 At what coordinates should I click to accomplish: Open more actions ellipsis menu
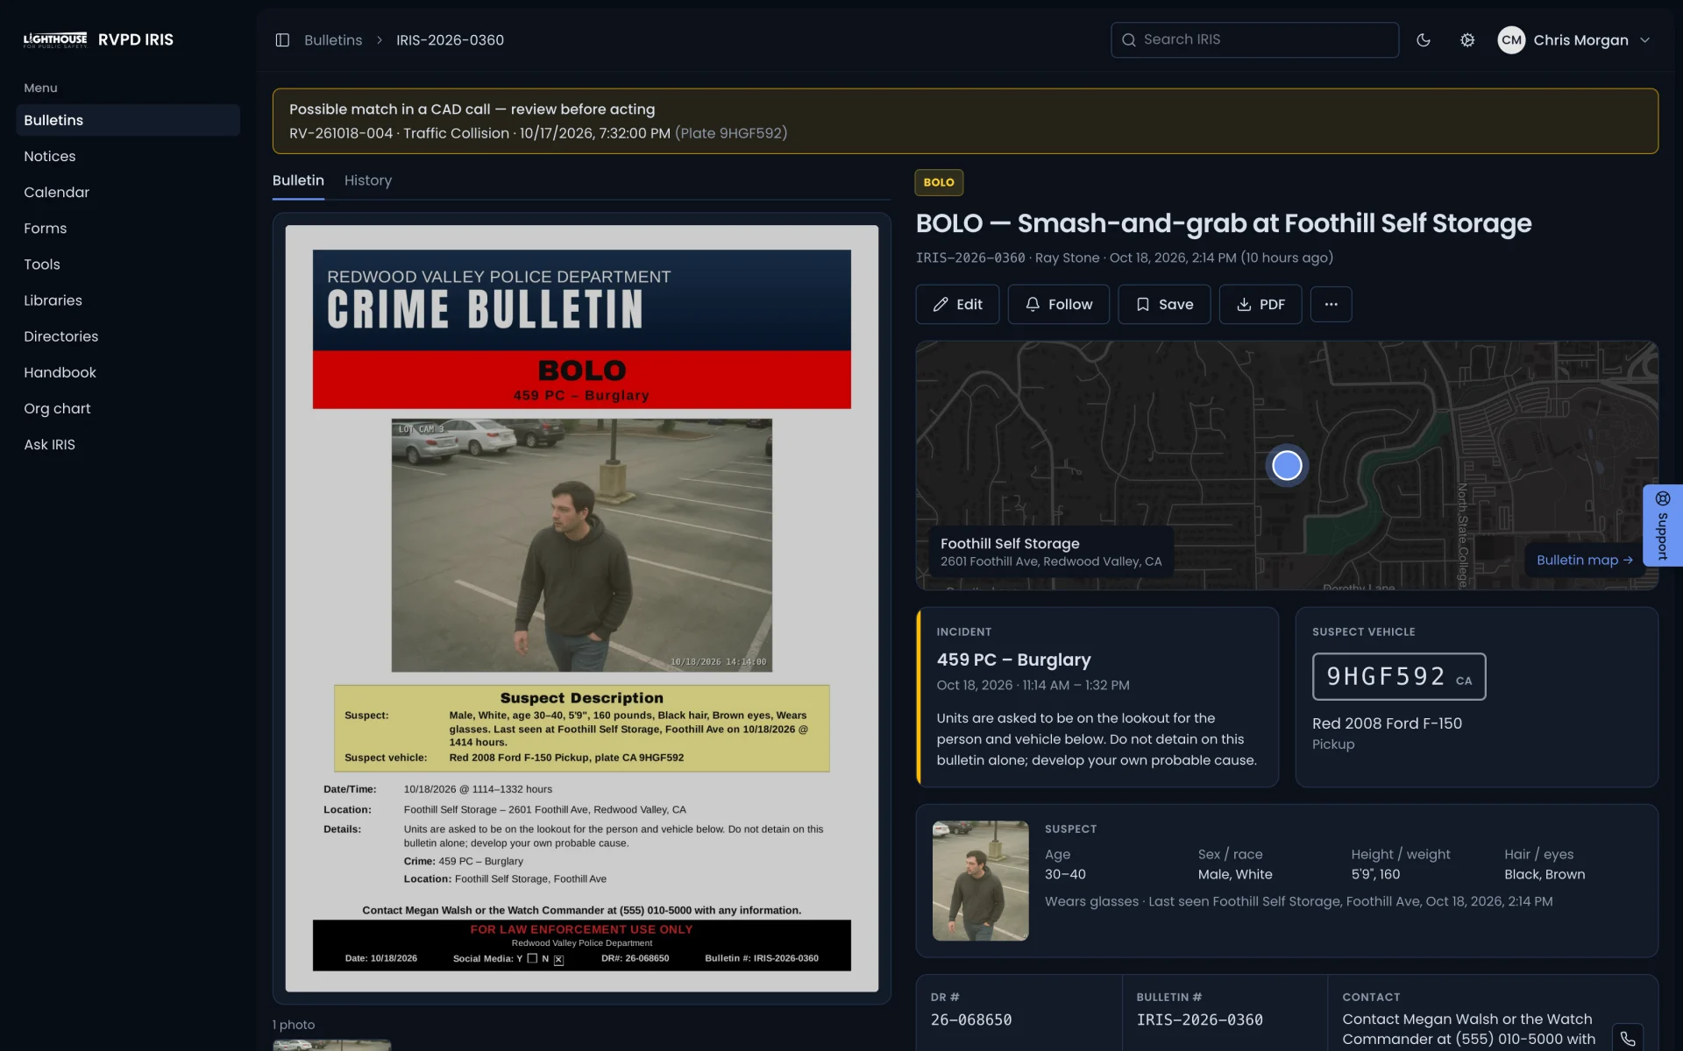(x=1331, y=304)
